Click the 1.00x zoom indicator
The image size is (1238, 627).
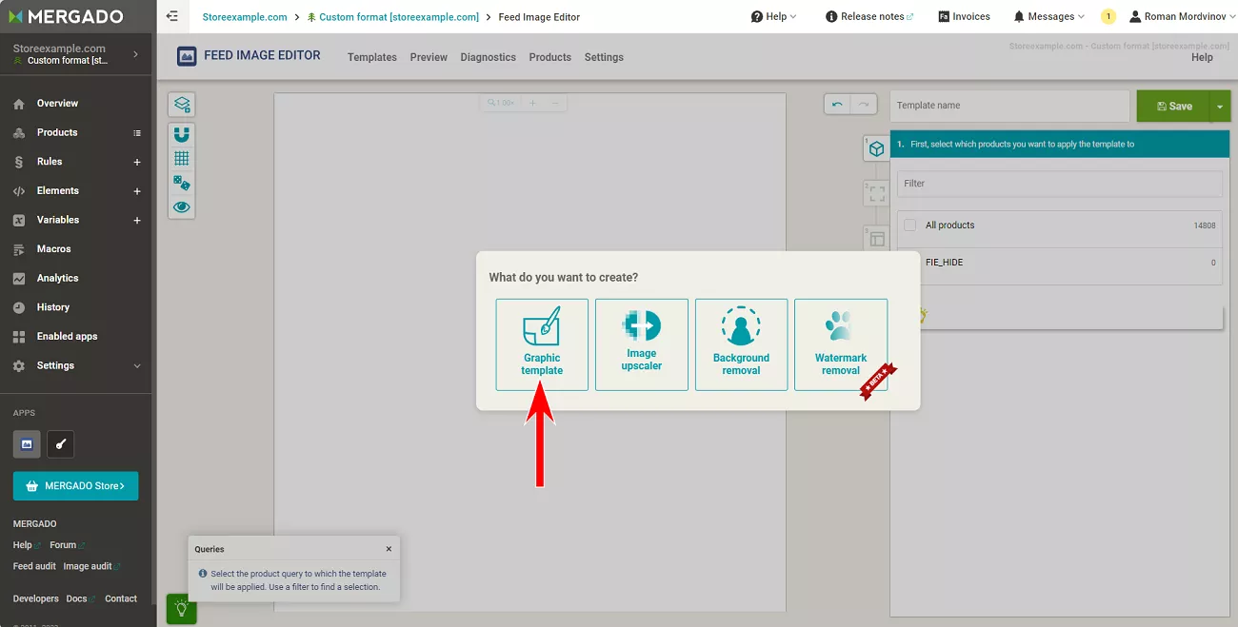pyautogui.click(x=501, y=103)
